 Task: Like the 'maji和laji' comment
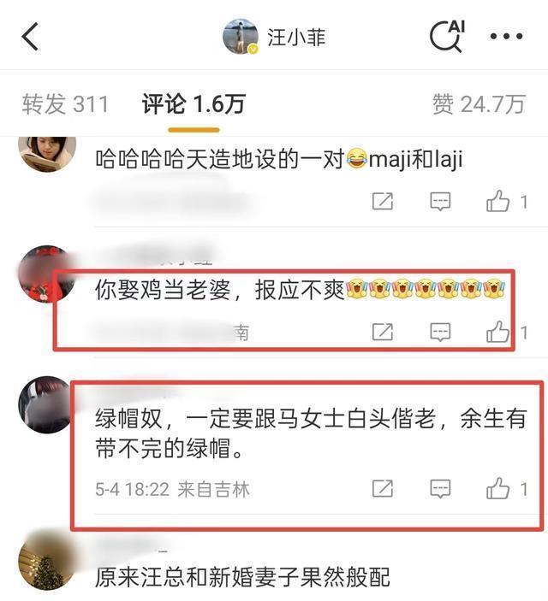click(x=498, y=201)
